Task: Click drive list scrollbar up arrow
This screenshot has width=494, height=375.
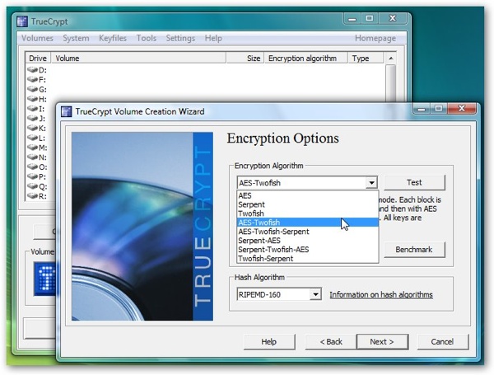Action: pos(390,59)
